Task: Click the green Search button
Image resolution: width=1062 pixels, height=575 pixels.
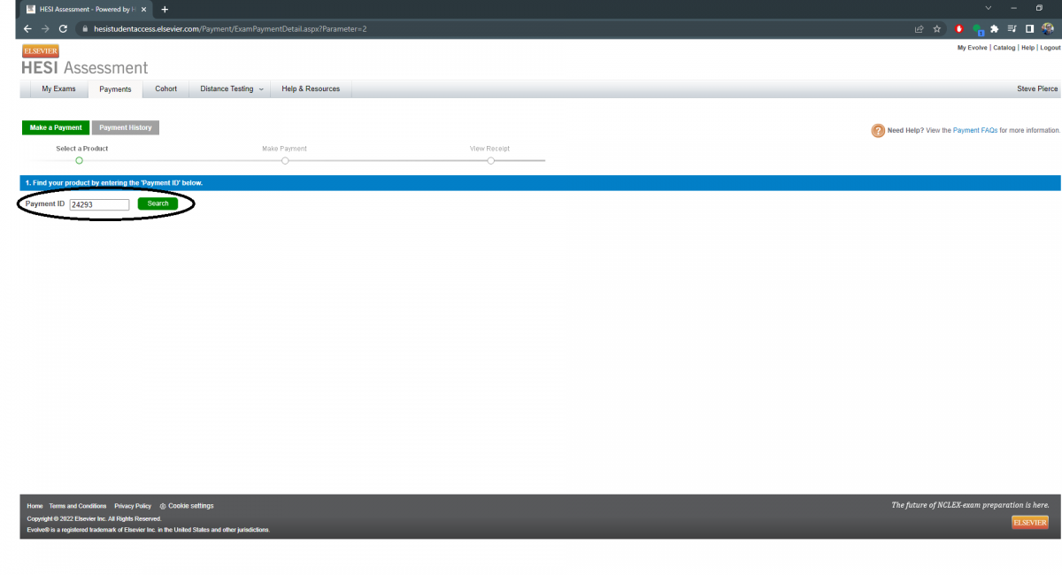Action: point(158,203)
